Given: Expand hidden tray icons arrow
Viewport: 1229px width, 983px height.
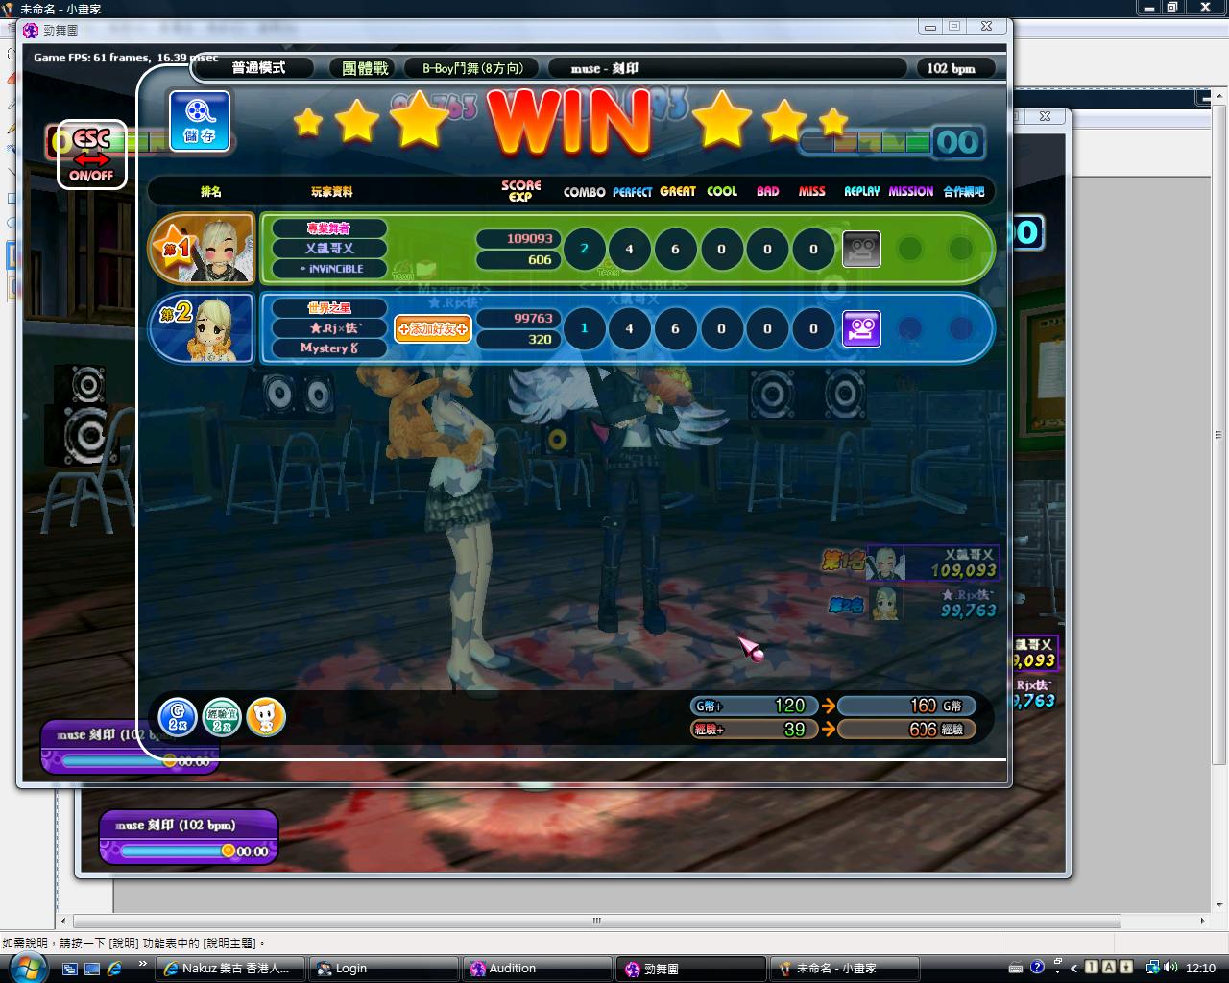Looking at the screenshot, I should [1074, 968].
